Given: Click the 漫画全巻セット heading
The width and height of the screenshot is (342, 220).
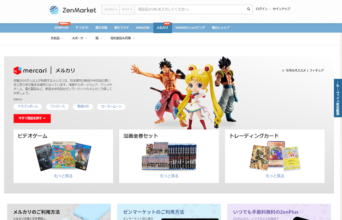Looking at the screenshot, I should pyautogui.click(x=141, y=136).
